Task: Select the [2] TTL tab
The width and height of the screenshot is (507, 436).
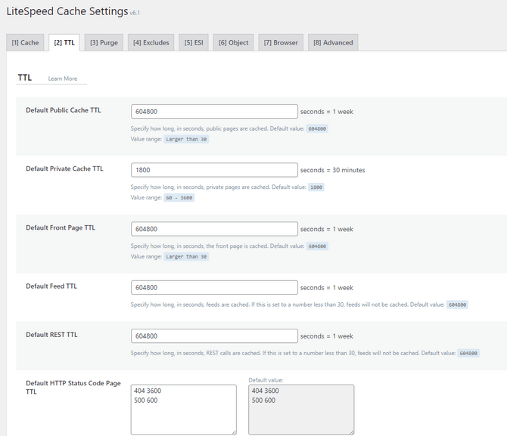Action: 64,42
